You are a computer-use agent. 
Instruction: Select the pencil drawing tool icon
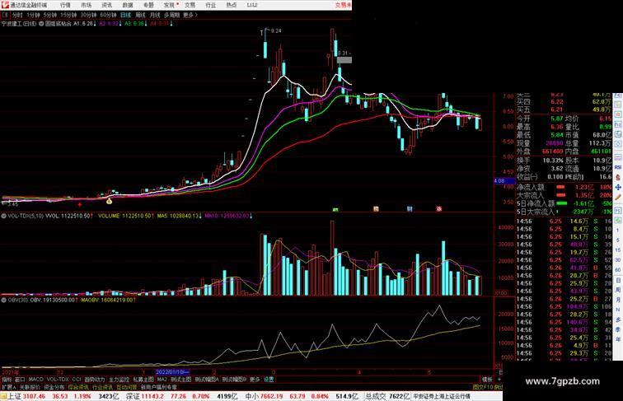(618, 197)
